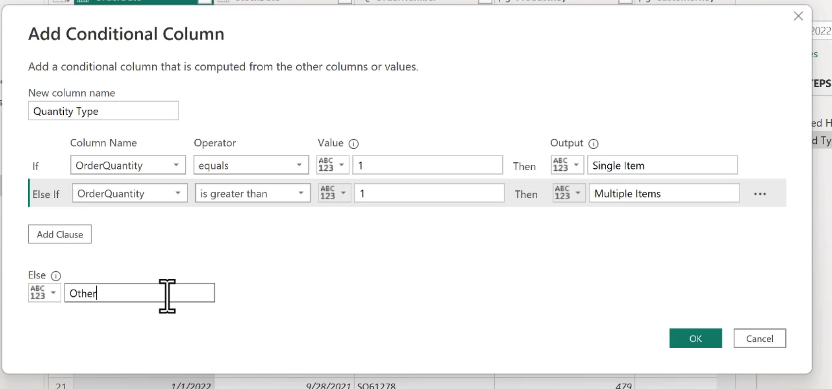Click the 'Single Item' output field
832x389 pixels.
coord(662,165)
